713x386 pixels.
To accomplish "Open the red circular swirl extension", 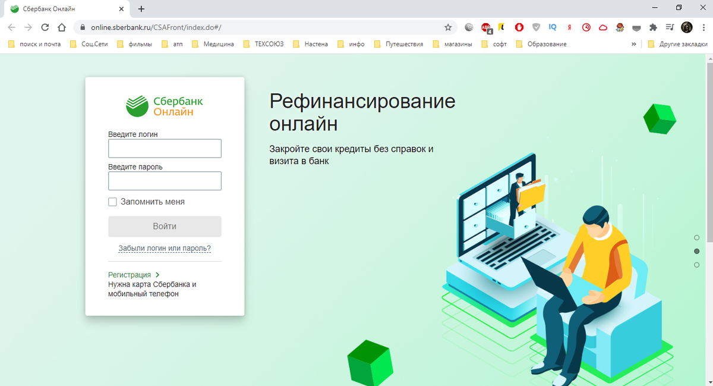I will click(586, 27).
